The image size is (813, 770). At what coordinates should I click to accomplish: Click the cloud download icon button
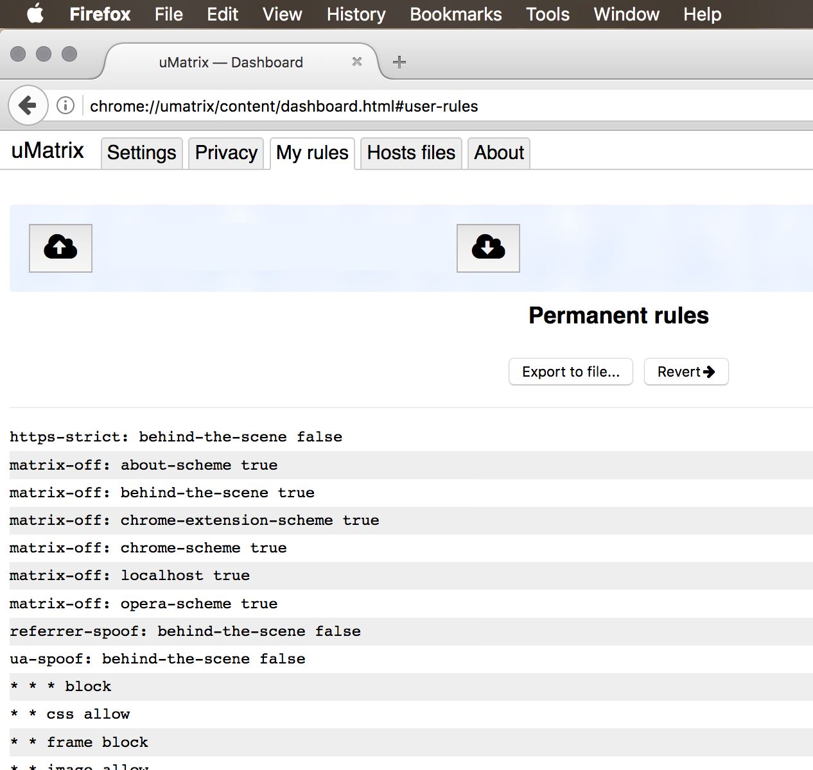pos(487,248)
